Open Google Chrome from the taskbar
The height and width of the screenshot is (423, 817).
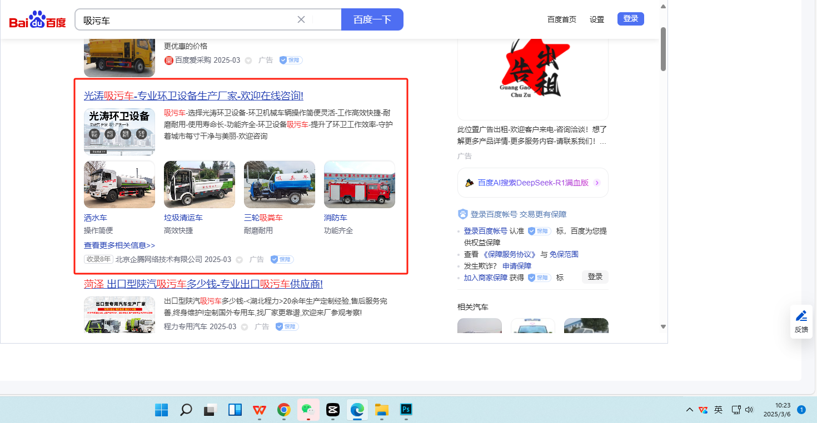tap(283, 410)
